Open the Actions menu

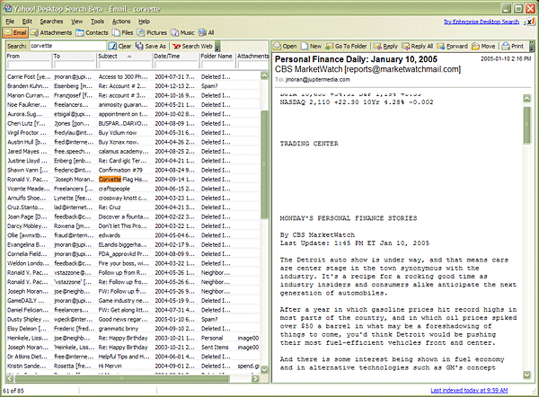tap(121, 22)
